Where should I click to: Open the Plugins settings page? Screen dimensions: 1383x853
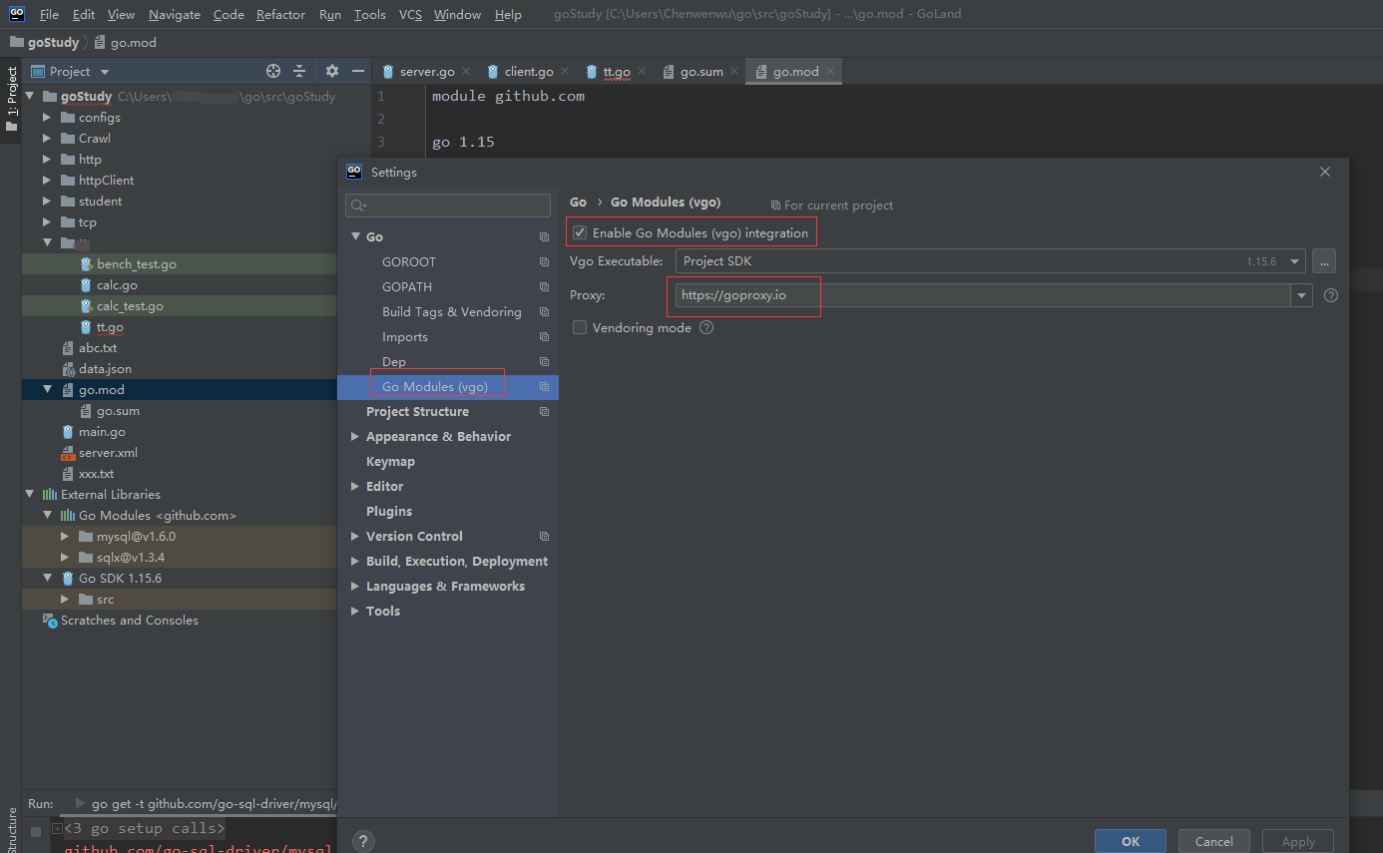[x=389, y=512]
